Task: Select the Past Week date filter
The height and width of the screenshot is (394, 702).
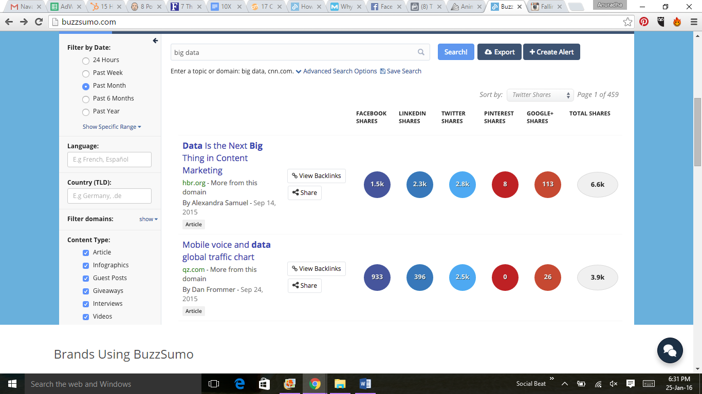Action: pos(86,73)
